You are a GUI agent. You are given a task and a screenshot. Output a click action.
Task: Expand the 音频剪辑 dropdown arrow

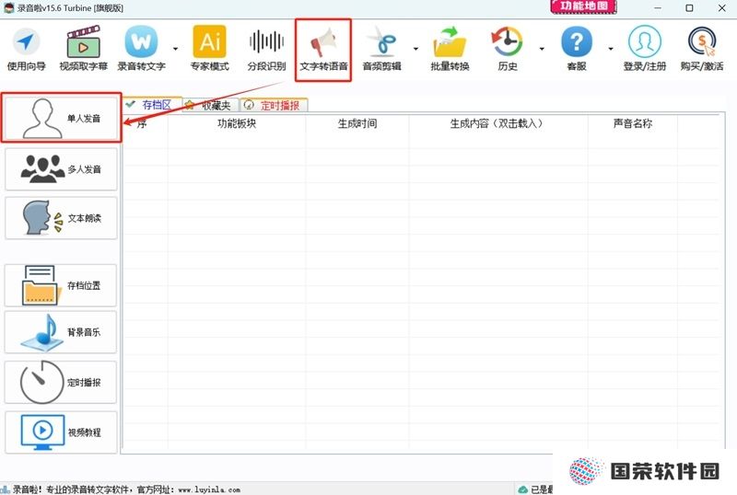pyautogui.click(x=415, y=49)
